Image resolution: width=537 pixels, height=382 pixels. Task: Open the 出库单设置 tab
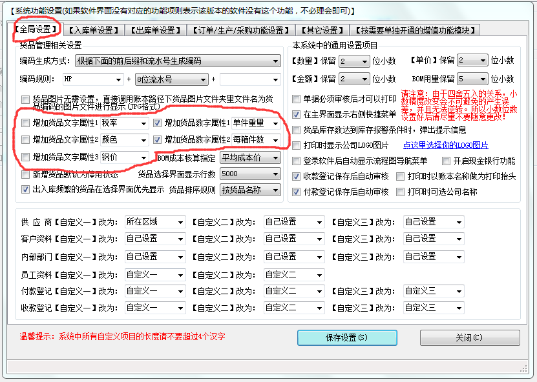coord(154,30)
